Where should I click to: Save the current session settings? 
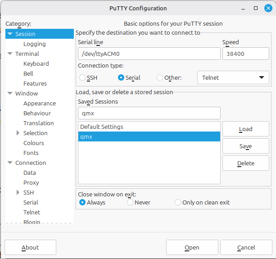245,146
